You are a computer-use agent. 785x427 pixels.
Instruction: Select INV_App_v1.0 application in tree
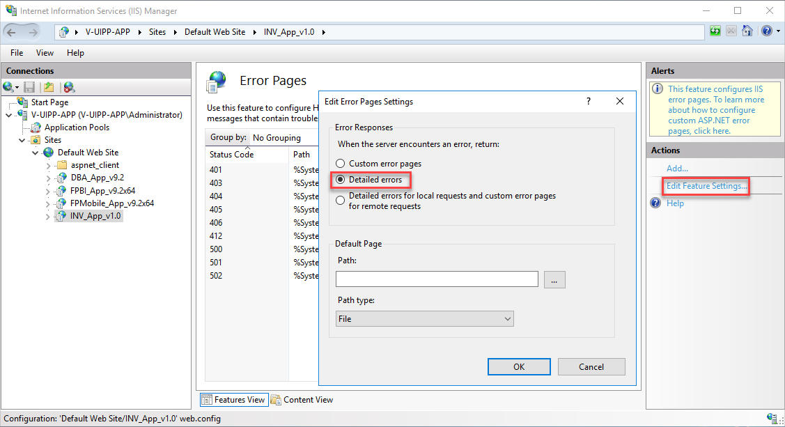click(x=95, y=216)
